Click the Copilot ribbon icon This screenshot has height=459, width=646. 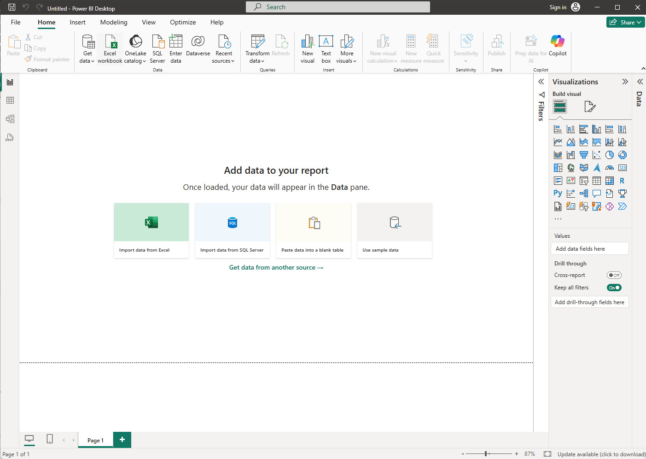point(558,46)
